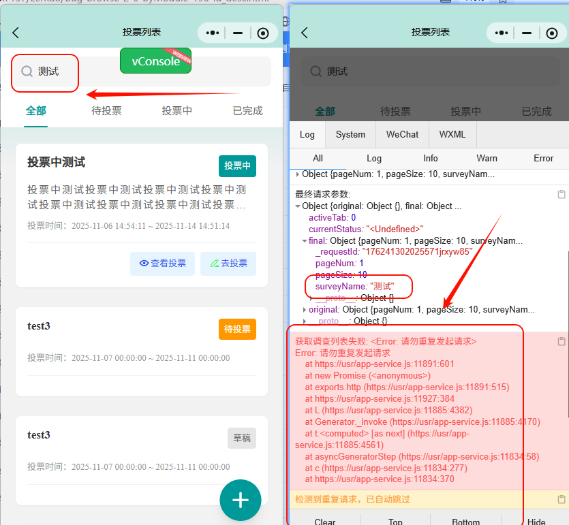Screen dimensions: 569x525
Task: Tap the back arrow on the right panel
Action: tap(305, 33)
